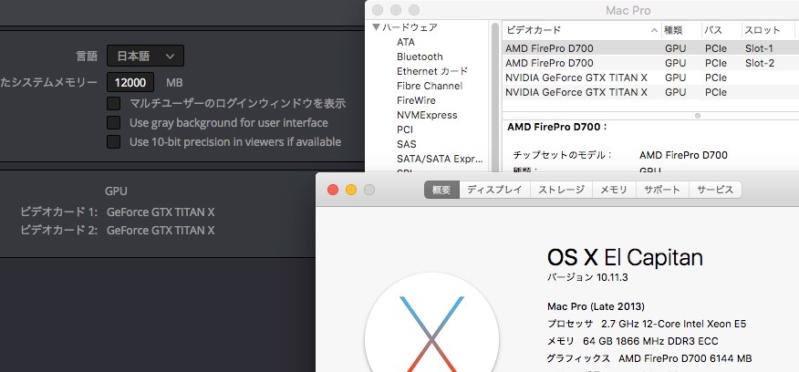Click チップセットのモデル value AMD FirePro D700
This screenshot has width=799, height=372.
coord(683,155)
